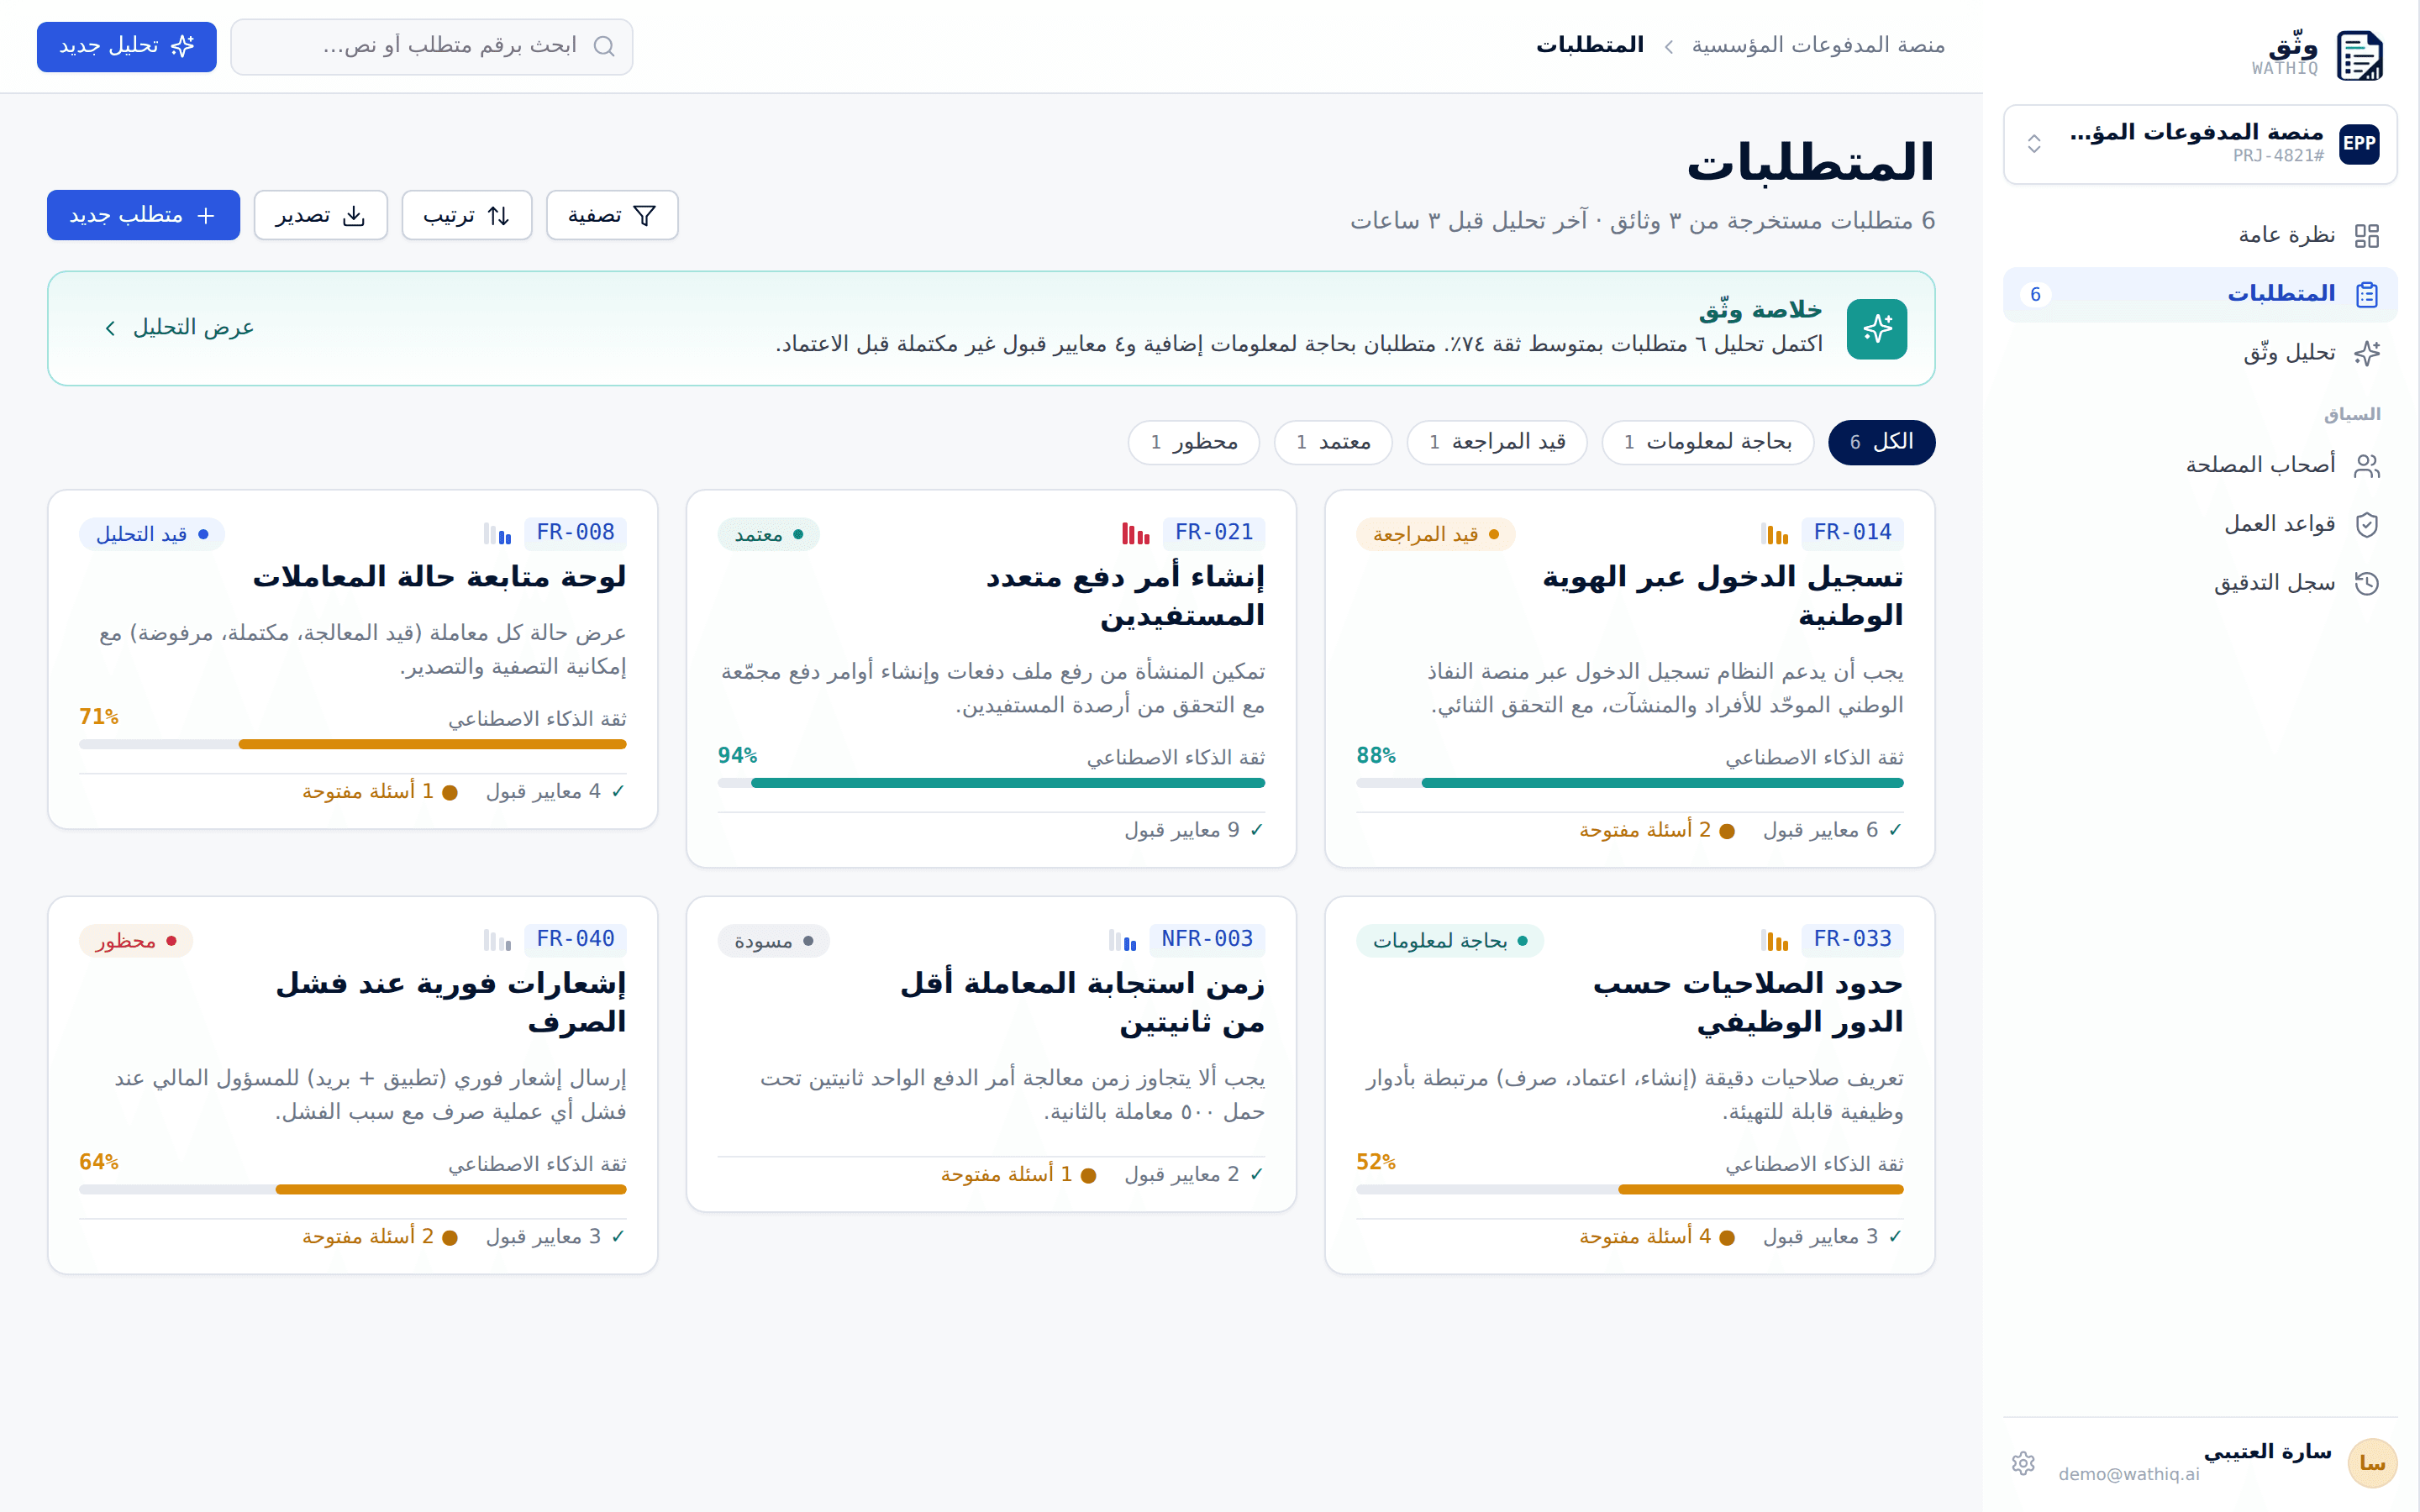
Task: Click the teal sparkle icon in خلاصة وثّق
Action: tap(1877, 328)
